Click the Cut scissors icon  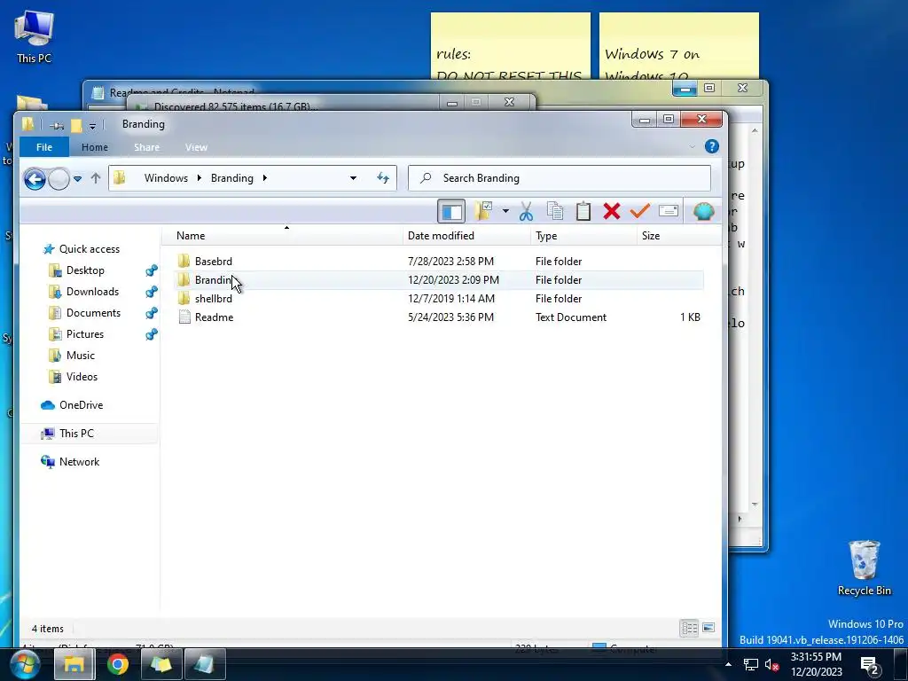pyautogui.click(x=526, y=211)
